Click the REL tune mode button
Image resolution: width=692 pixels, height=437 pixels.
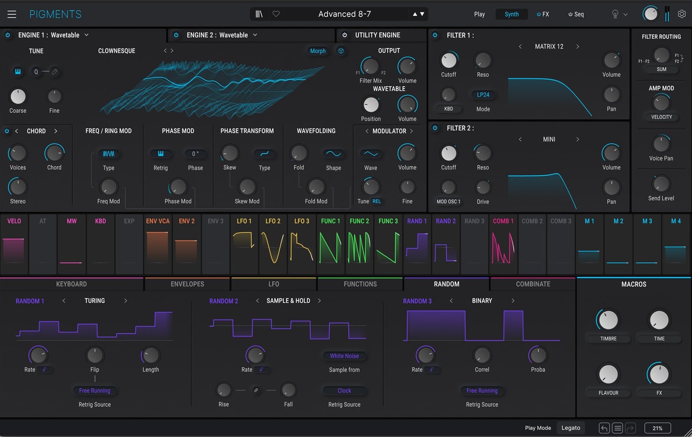point(377,201)
